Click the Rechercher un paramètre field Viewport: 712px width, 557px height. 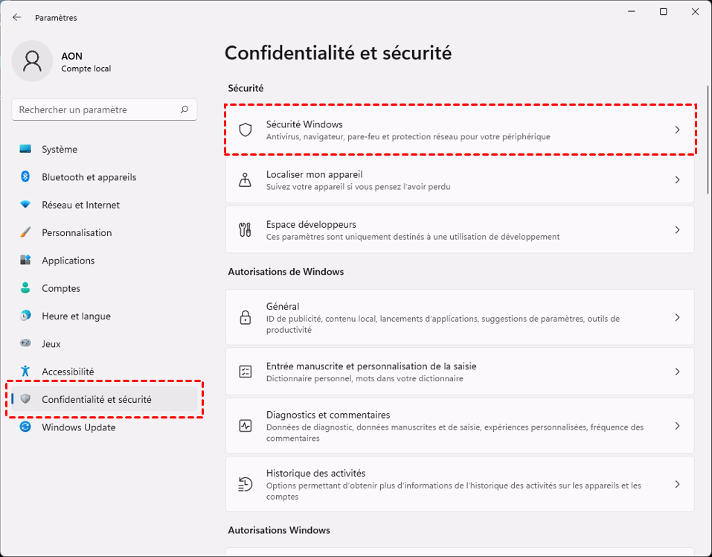point(97,109)
